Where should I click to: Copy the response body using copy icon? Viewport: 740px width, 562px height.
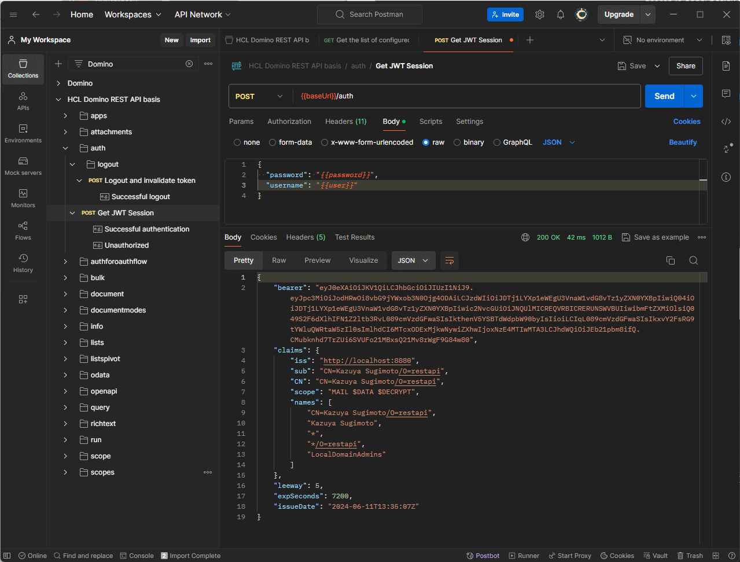pos(671,260)
